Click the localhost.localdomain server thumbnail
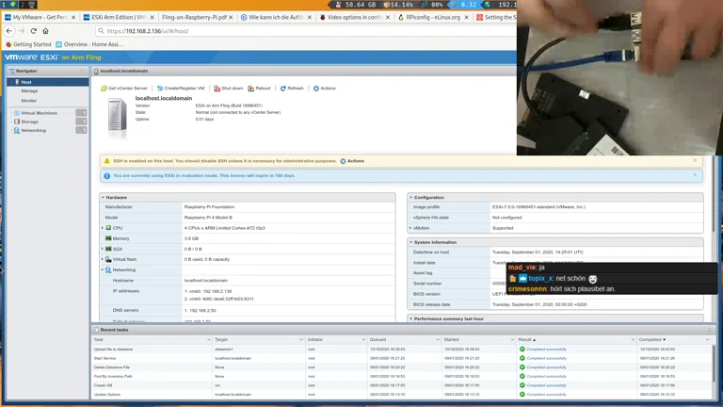The image size is (723, 407). (x=117, y=116)
